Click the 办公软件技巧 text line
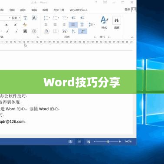This screenshot has height=164, width=164. (13, 96)
